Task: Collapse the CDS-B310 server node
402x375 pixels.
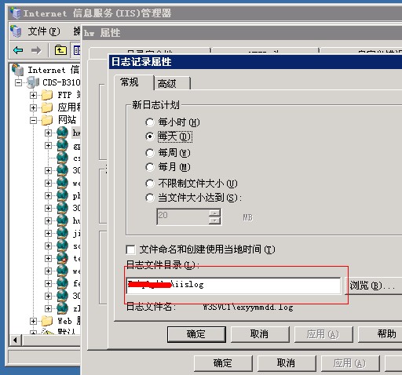Action: 18,82
